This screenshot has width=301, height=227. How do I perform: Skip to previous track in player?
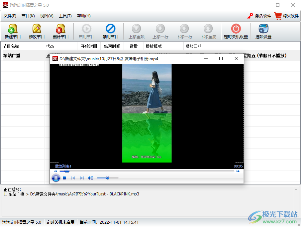pyautogui.click(x=73, y=178)
